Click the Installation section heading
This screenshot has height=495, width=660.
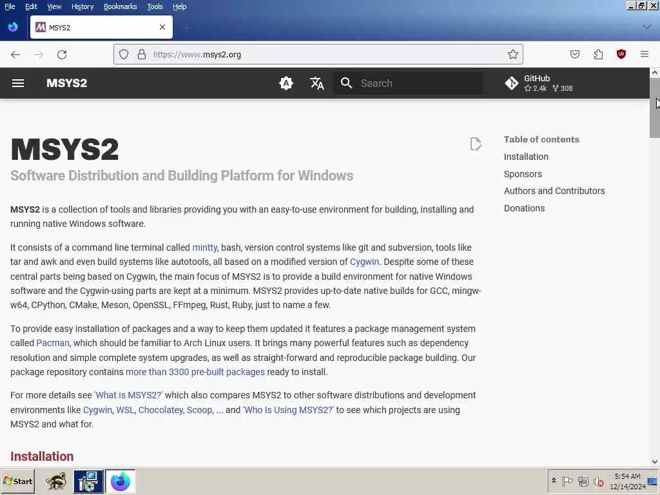[x=42, y=456]
